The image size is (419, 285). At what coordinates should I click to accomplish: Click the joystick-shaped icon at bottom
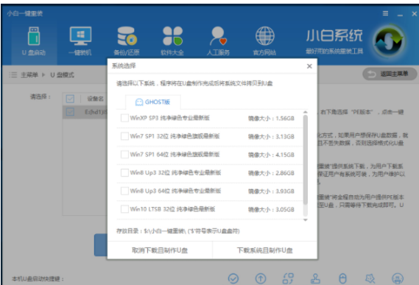pos(315,278)
